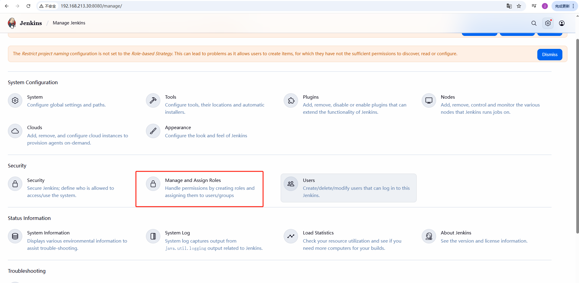Screen dimensions: 579x283
Task: Click the browser forward arrow
Action: [18, 6]
